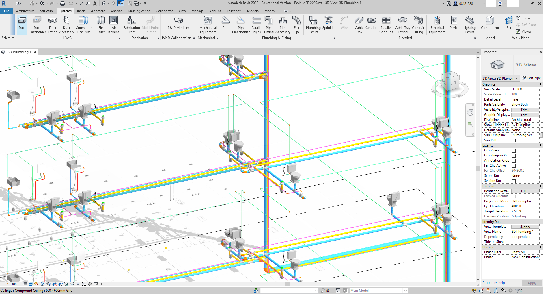Check the Sun Path option
This screenshot has width=543, height=294.
(x=514, y=140)
